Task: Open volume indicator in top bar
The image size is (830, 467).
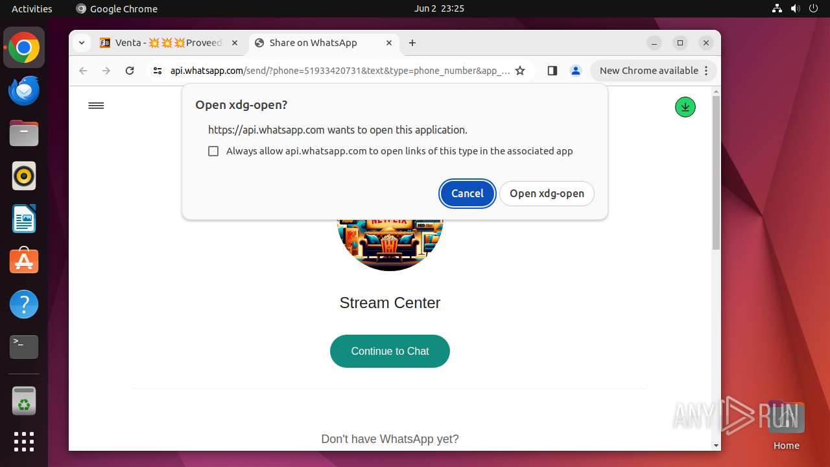Action: [x=796, y=8]
